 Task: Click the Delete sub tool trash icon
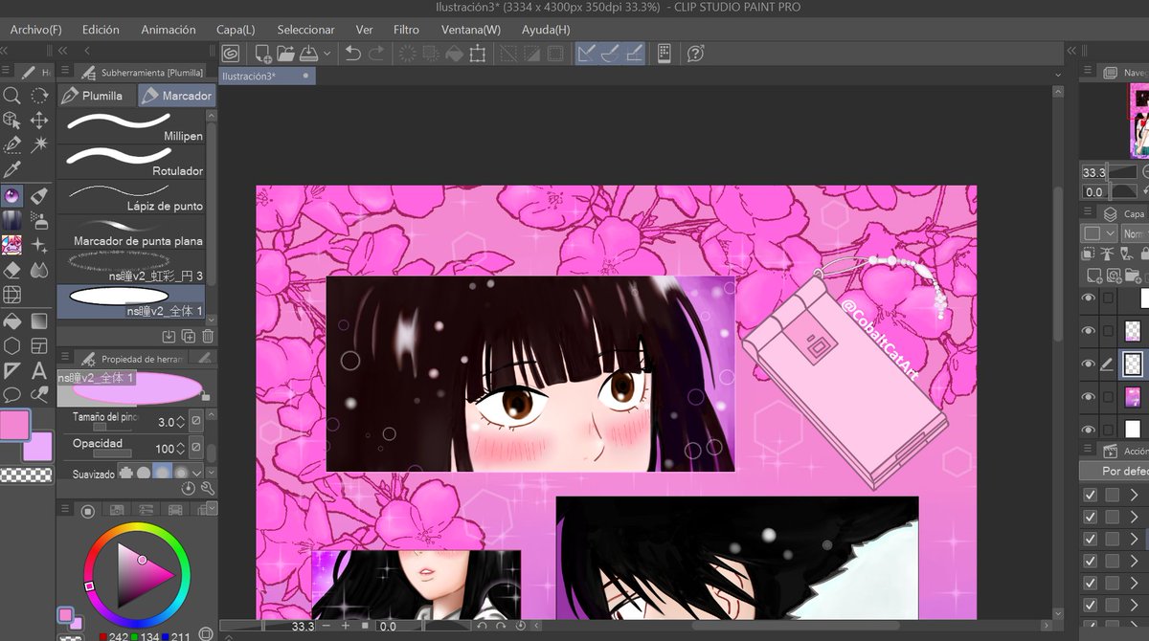click(208, 337)
